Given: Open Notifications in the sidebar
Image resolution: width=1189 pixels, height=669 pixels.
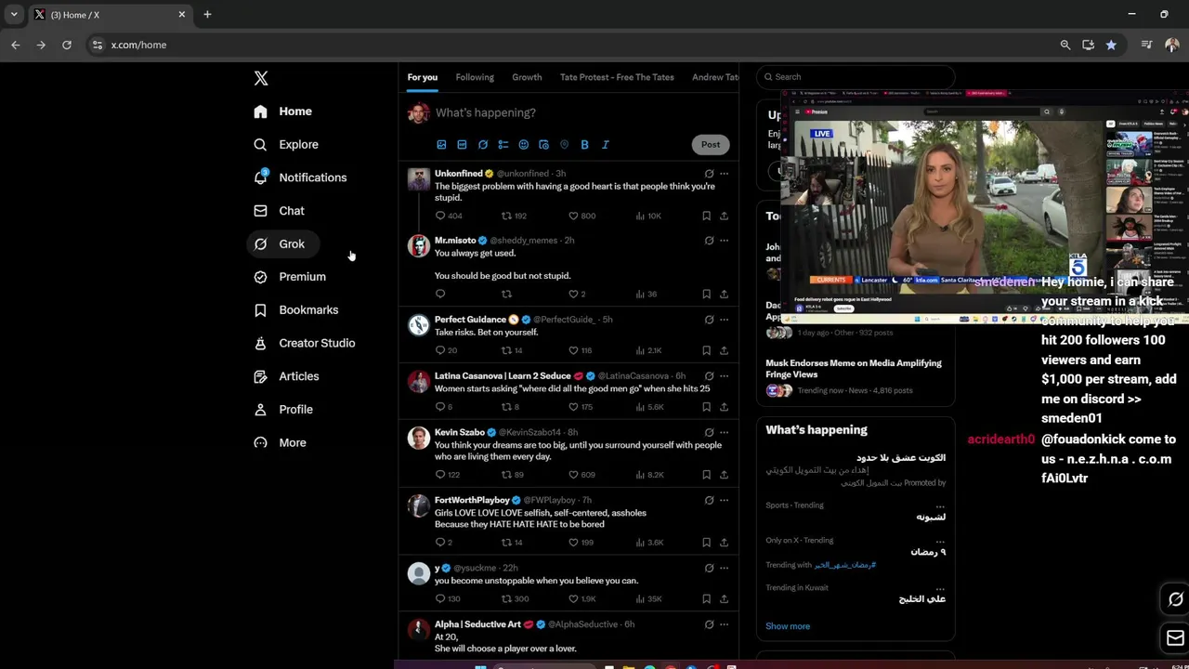Looking at the screenshot, I should pyautogui.click(x=300, y=177).
